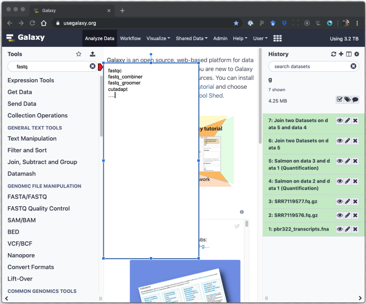Edit attributes of dataset 5 Salmon

pos(347,161)
